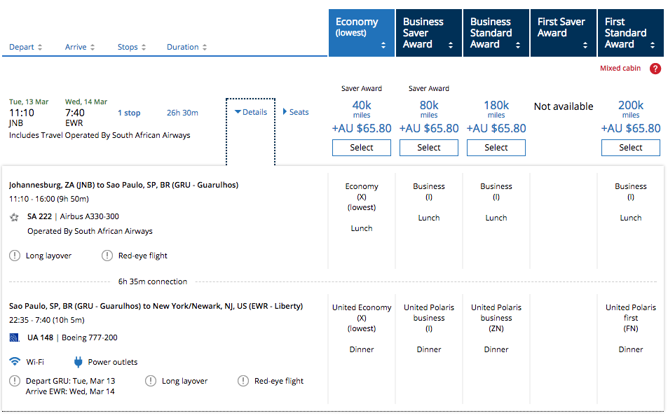Click United Polaris first (FN) cabin text
The image size is (668, 418).
(631, 318)
